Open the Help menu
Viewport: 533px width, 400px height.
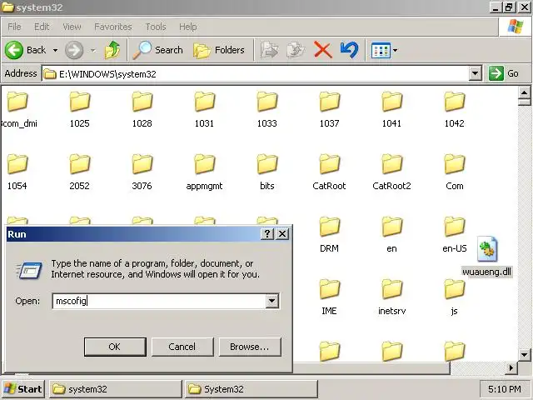click(187, 27)
